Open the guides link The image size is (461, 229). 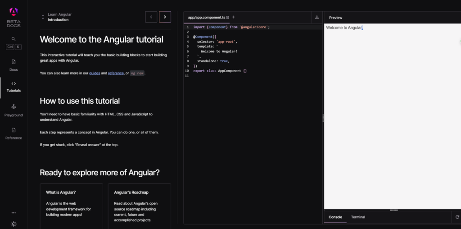(x=95, y=73)
